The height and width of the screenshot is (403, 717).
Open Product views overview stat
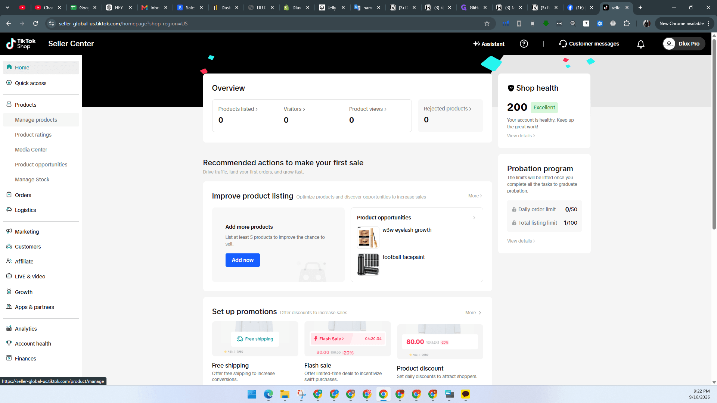(x=368, y=109)
